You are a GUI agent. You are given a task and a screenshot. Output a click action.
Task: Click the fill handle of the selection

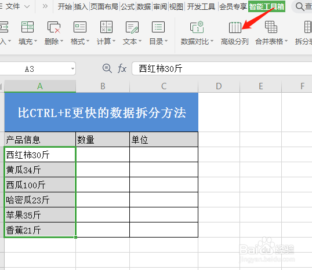point(75,237)
